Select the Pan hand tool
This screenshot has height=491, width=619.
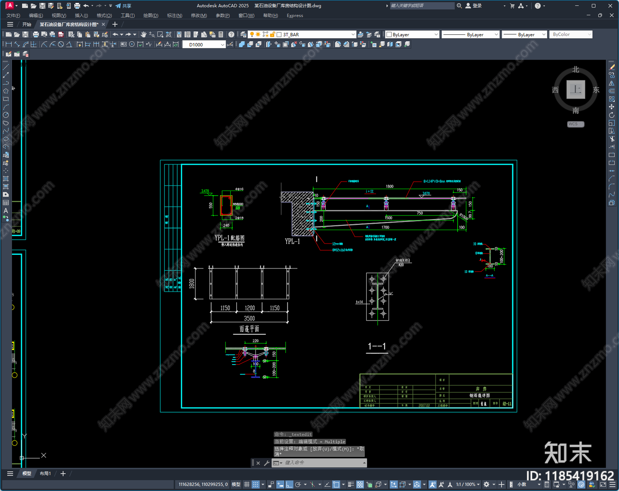(144, 34)
